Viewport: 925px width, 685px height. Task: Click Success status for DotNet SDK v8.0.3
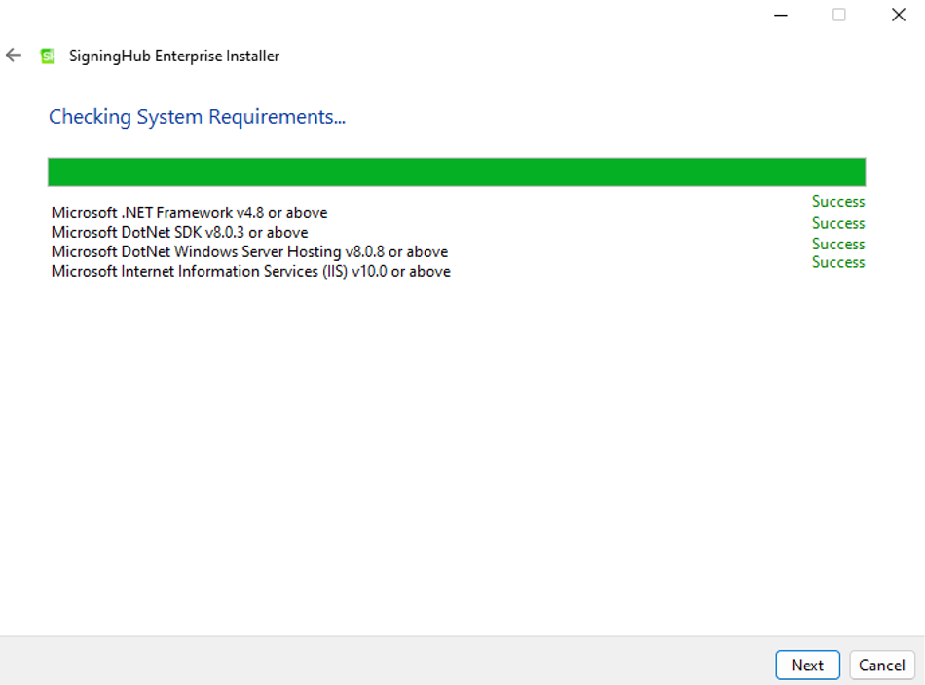pyautogui.click(x=838, y=223)
